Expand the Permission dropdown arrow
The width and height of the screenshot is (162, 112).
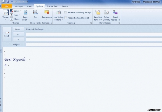pos(47,20)
